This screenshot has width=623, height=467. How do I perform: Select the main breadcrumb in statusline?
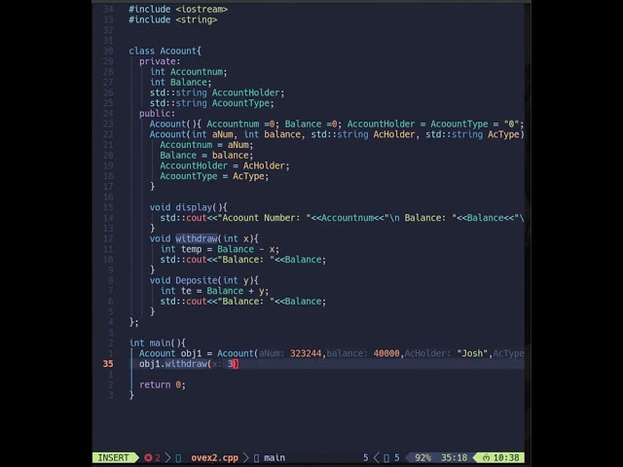tap(275, 457)
